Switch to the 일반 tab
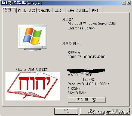Image resolution: width=132 pixels, height=116 pixels. 10,10
